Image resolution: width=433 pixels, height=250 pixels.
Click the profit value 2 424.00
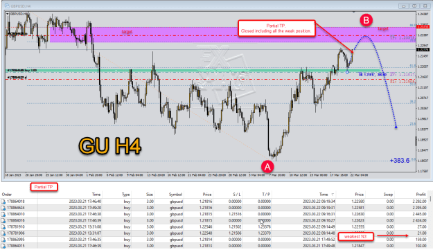click(x=419, y=220)
